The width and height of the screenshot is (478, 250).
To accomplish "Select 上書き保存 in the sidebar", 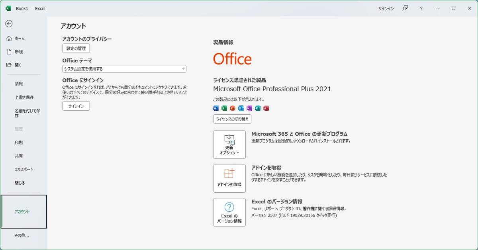I will [24, 97].
